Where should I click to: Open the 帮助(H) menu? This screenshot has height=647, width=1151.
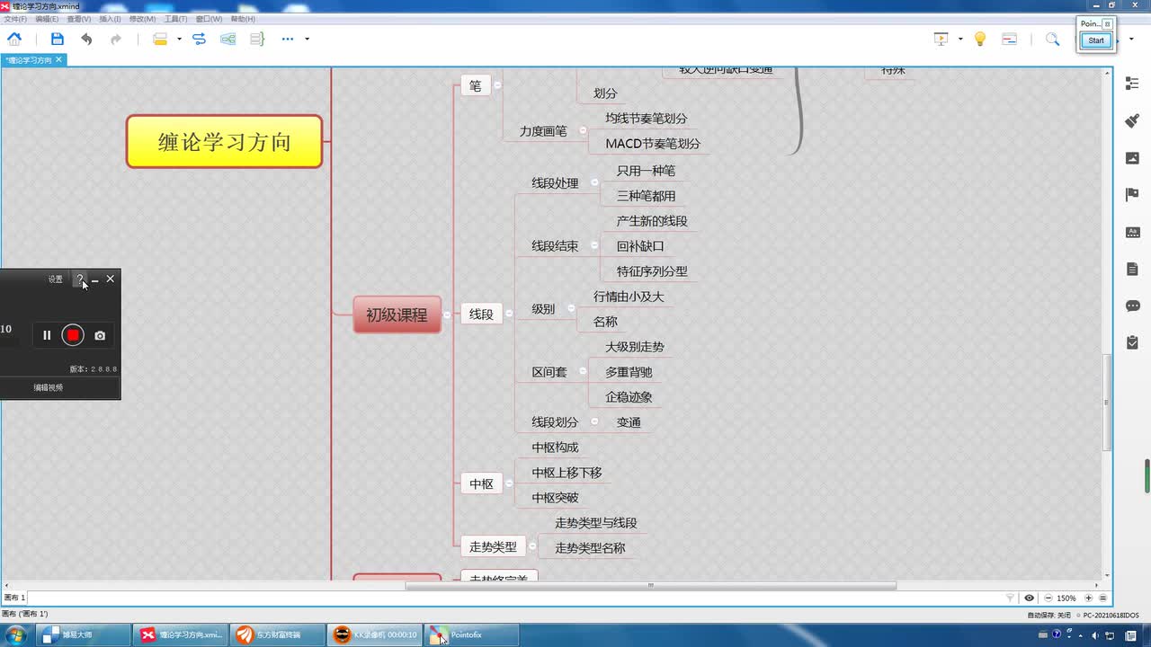243,19
